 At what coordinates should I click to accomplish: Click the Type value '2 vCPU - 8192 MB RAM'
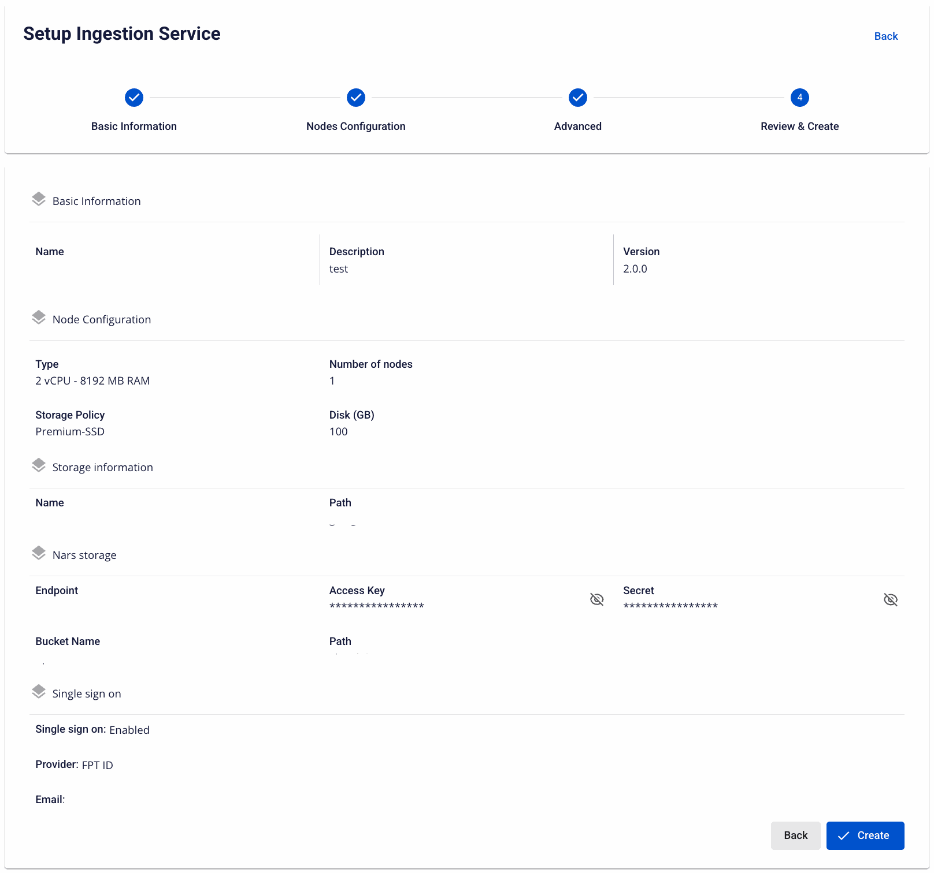pyautogui.click(x=92, y=381)
